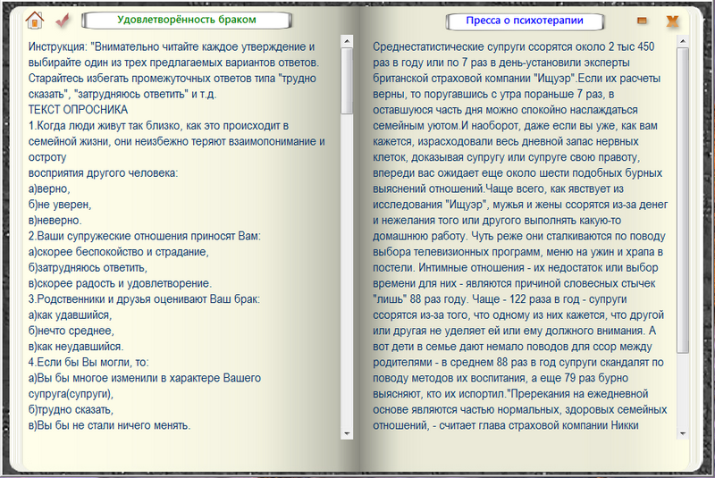The image size is (715, 478).
Task: Click the answer "а)верно,"
Action: tap(49, 189)
